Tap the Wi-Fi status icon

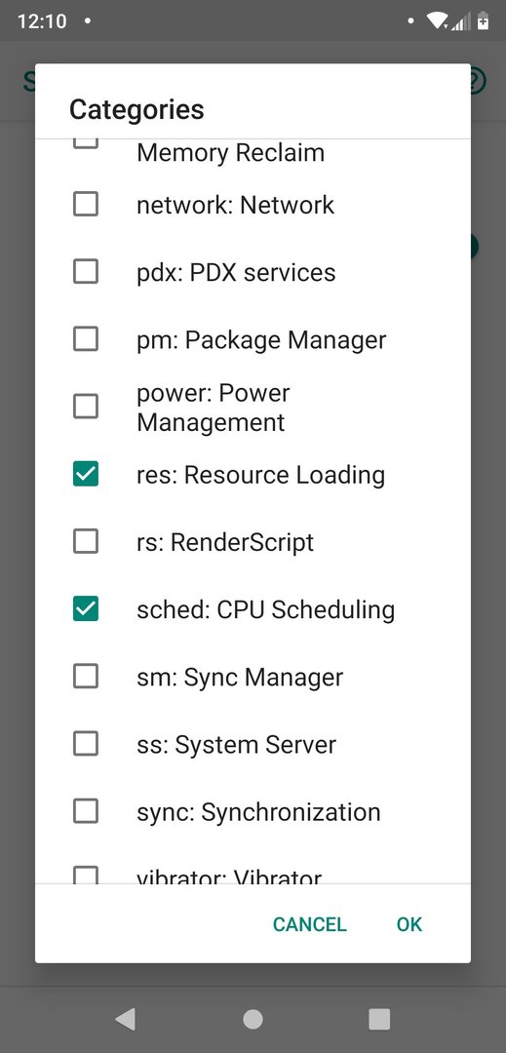pyautogui.click(x=437, y=21)
